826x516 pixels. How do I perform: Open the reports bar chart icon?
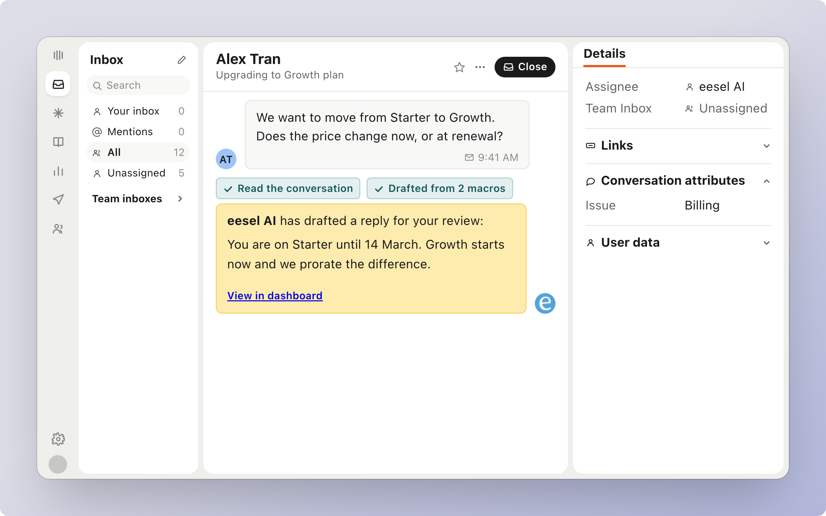[x=58, y=171]
